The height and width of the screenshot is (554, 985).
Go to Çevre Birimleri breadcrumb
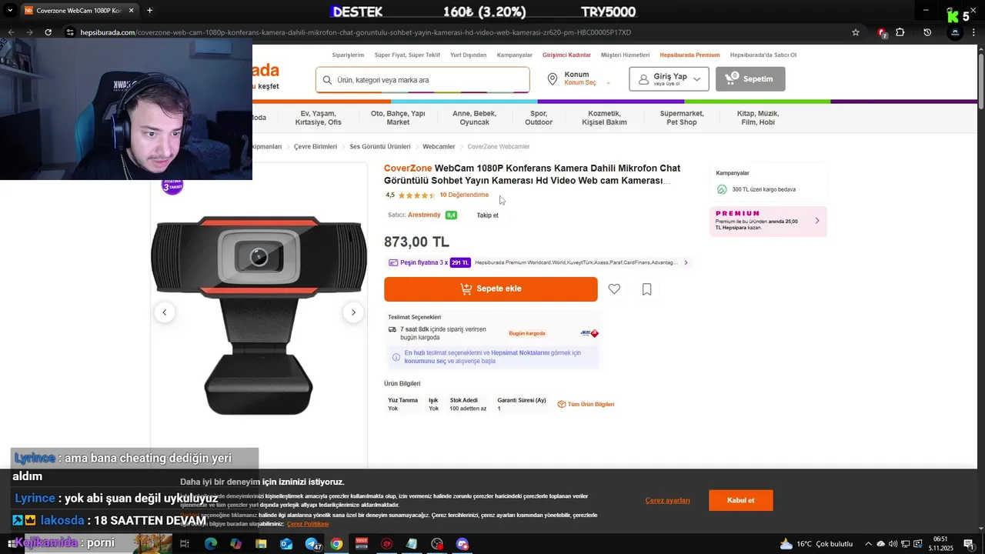[316, 147]
